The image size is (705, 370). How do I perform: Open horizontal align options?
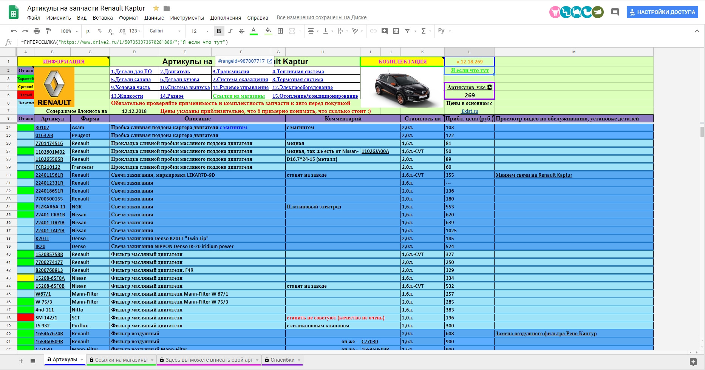click(313, 31)
